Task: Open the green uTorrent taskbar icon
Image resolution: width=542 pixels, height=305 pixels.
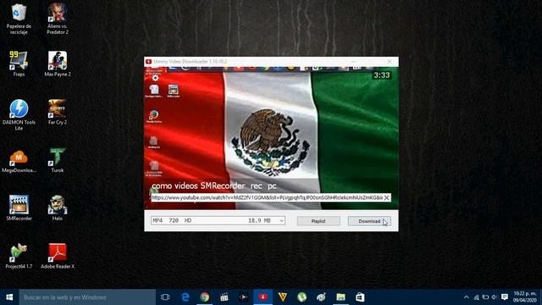Action: click(301, 297)
